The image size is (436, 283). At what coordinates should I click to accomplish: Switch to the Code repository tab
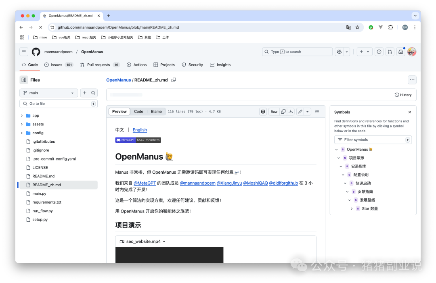[x=30, y=65]
